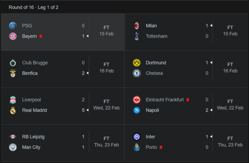
Task: Select the AC Milan logo
Action: (137, 26)
